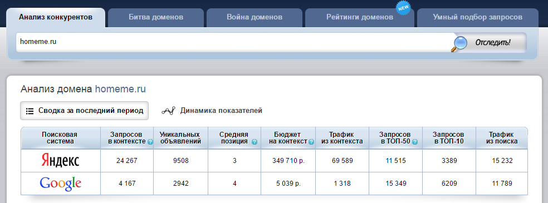548x203 pixels.
Task: Click the graph icon beside Динамика показателей
Action: click(x=168, y=111)
